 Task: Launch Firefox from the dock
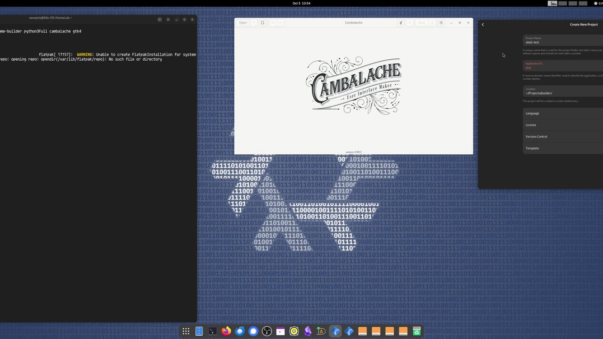226,331
